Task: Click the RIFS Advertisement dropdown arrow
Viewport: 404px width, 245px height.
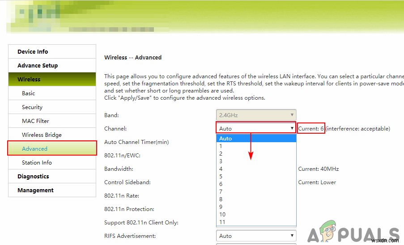Action: coord(292,236)
